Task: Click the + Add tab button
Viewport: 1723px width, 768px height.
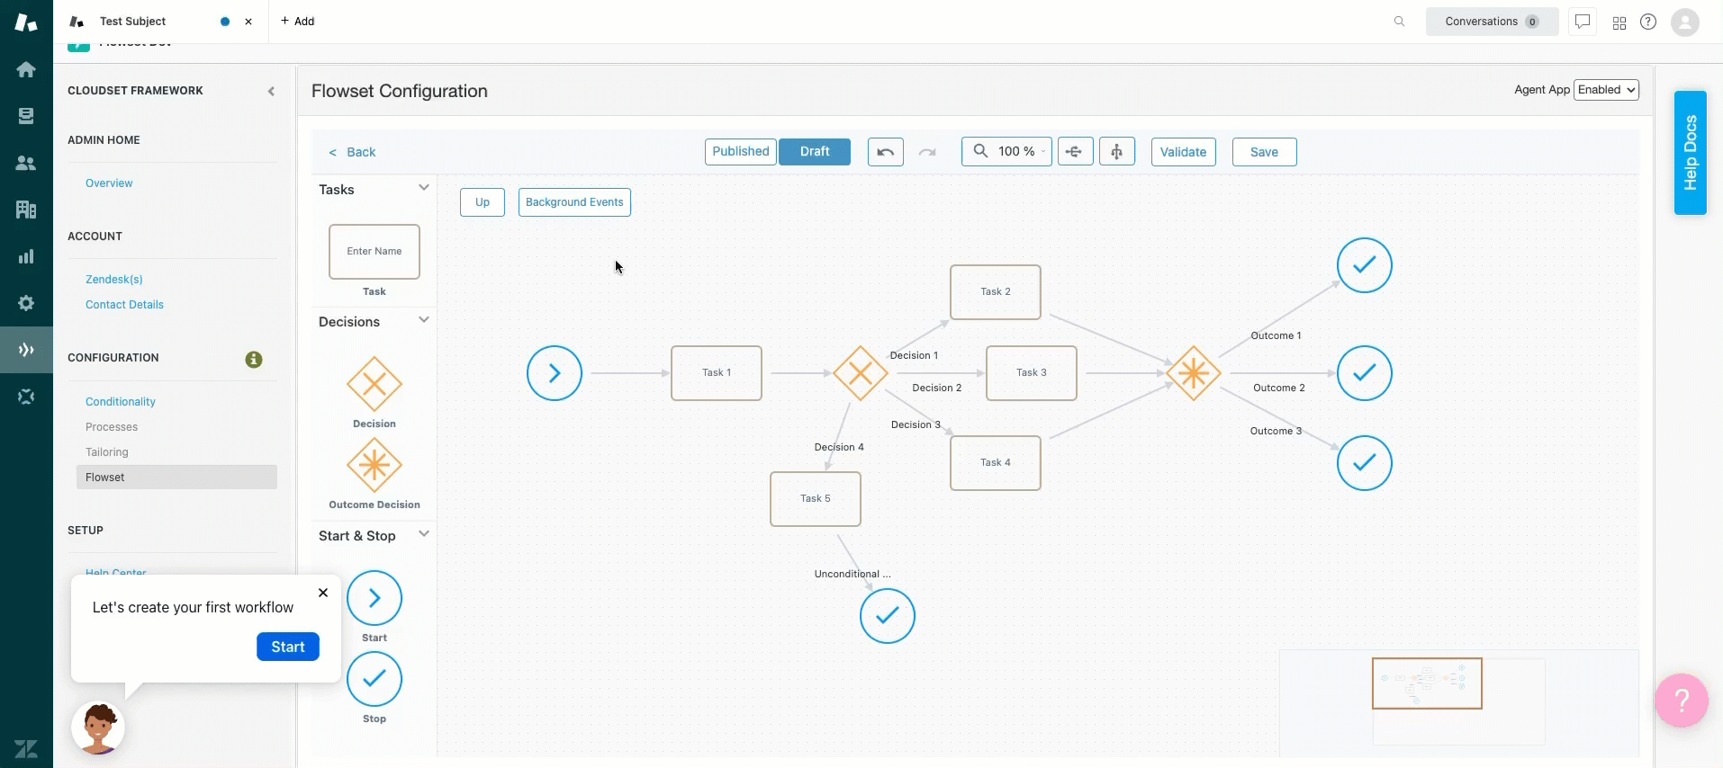Action: point(297,22)
